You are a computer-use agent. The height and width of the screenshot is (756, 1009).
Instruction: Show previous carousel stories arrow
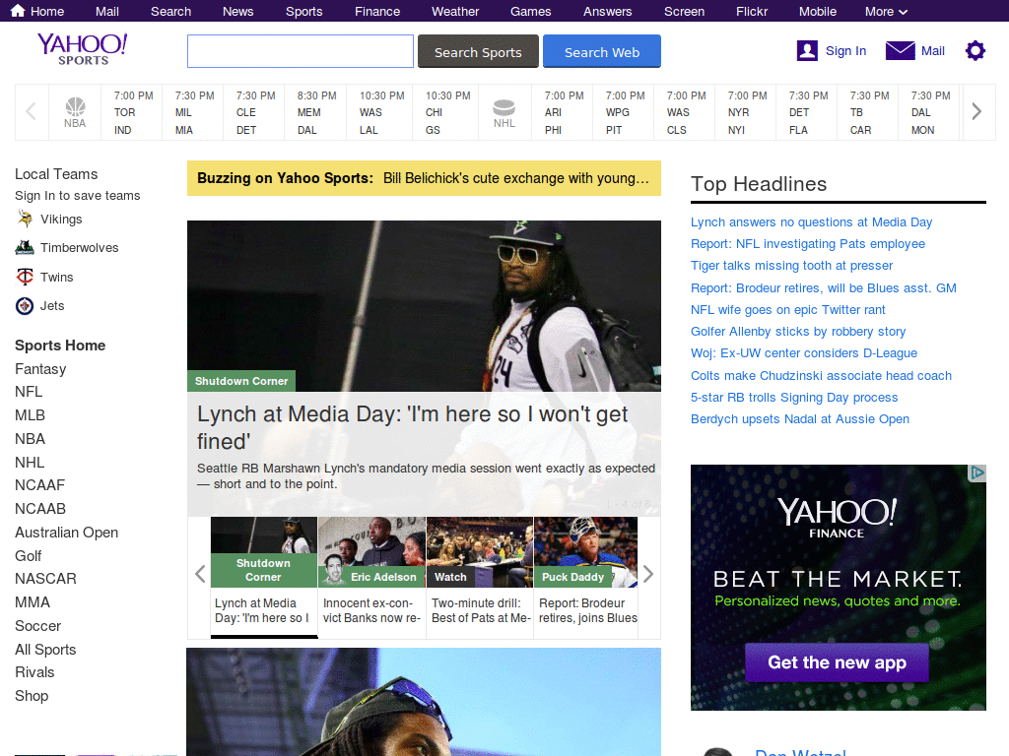(200, 574)
